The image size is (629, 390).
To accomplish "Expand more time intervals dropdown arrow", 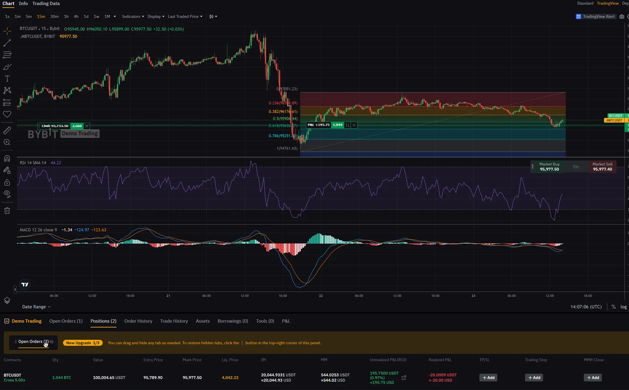I will click(x=115, y=17).
